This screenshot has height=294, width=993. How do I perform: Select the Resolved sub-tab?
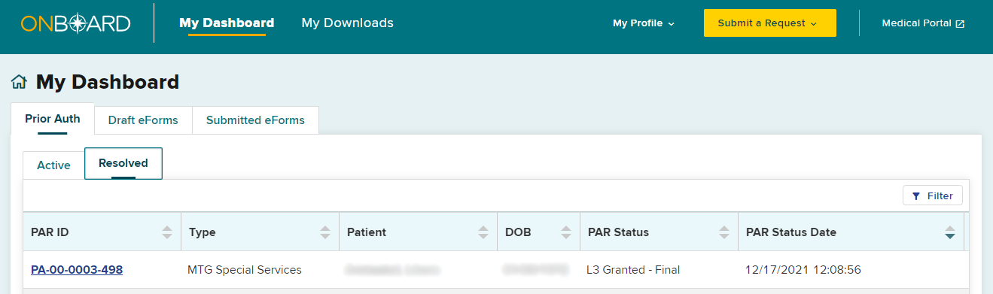point(123,163)
